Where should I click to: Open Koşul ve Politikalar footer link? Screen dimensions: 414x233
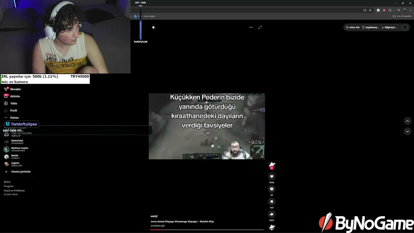coord(14,191)
